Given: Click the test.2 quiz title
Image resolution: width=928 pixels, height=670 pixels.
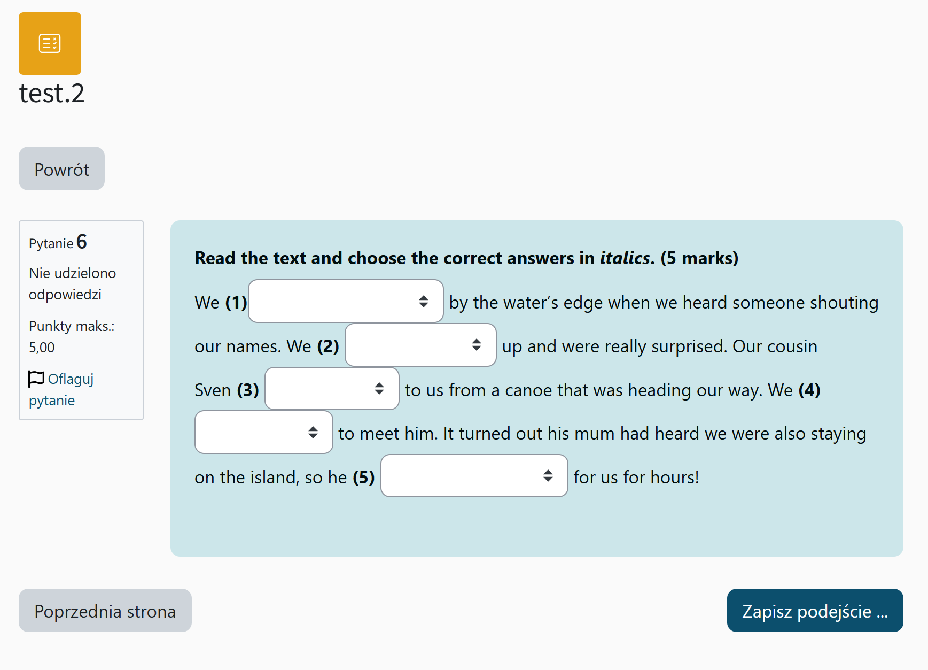Looking at the screenshot, I should pos(52,93).
